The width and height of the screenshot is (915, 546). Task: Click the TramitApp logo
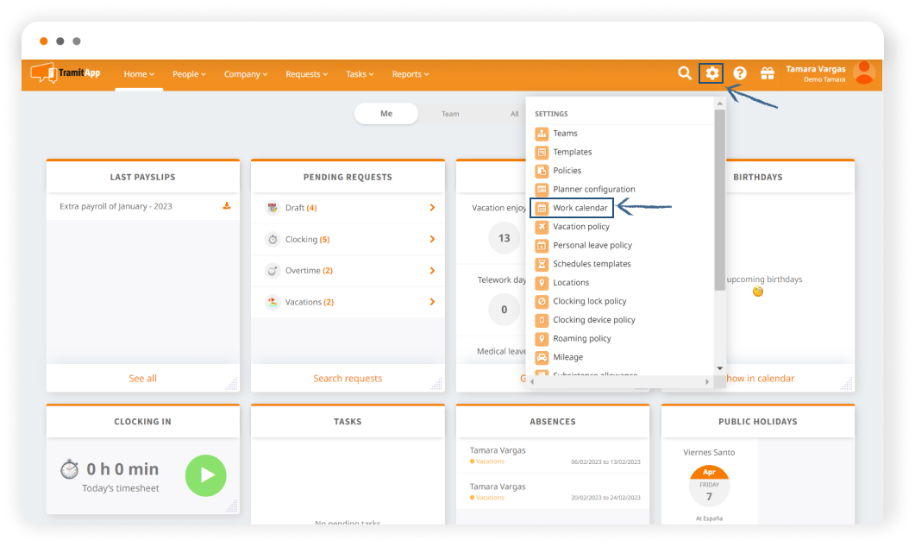pos(66,73)
